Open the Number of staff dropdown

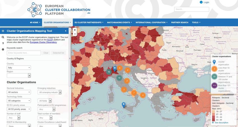pos(13,118)
